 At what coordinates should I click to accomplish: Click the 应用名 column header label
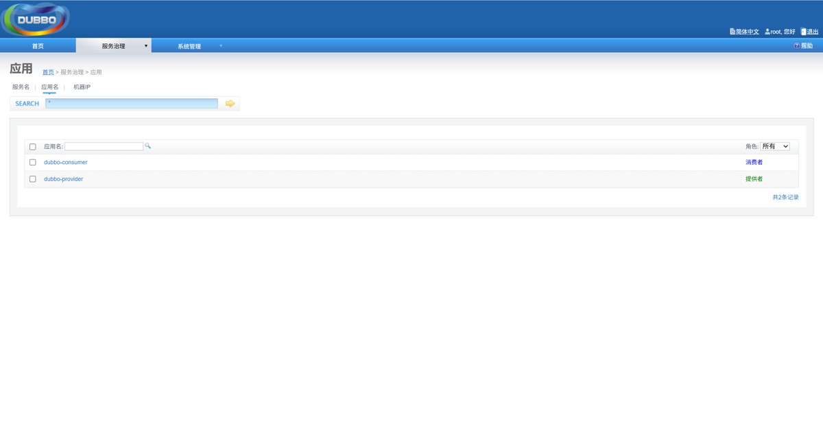tap(53, 147)
